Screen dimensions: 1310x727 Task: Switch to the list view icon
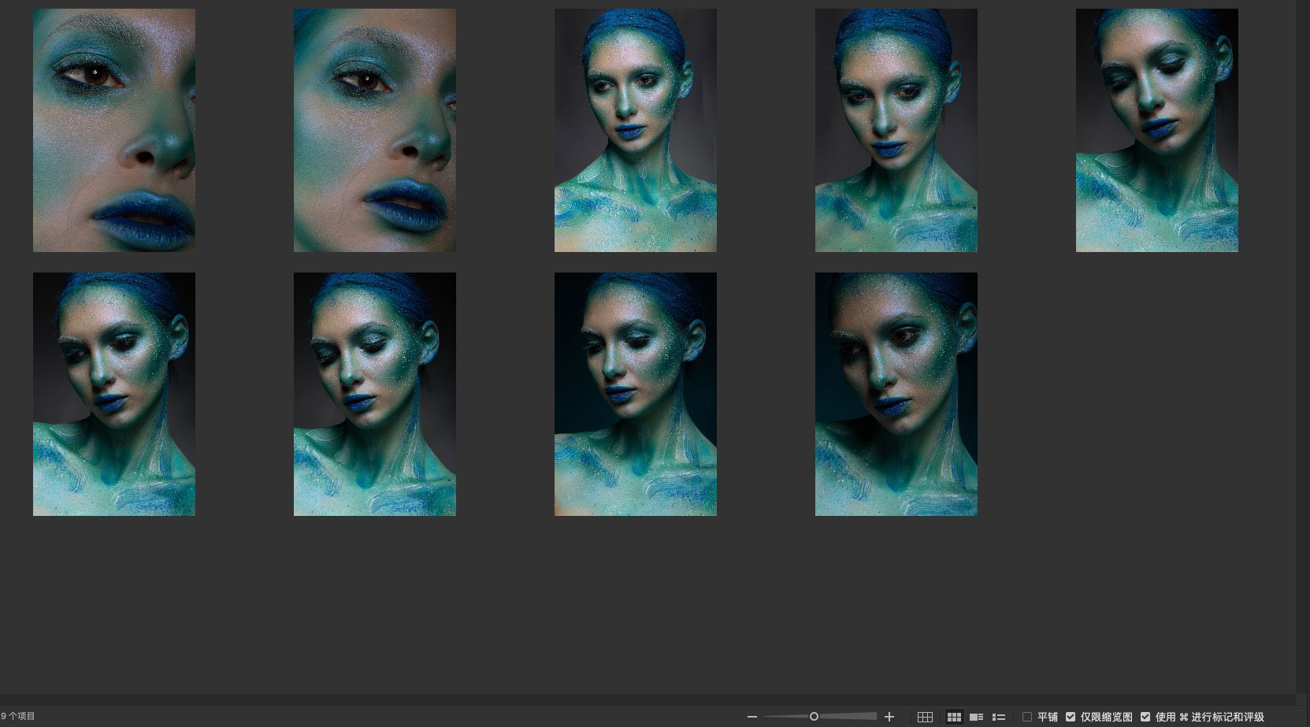point(999,717)
